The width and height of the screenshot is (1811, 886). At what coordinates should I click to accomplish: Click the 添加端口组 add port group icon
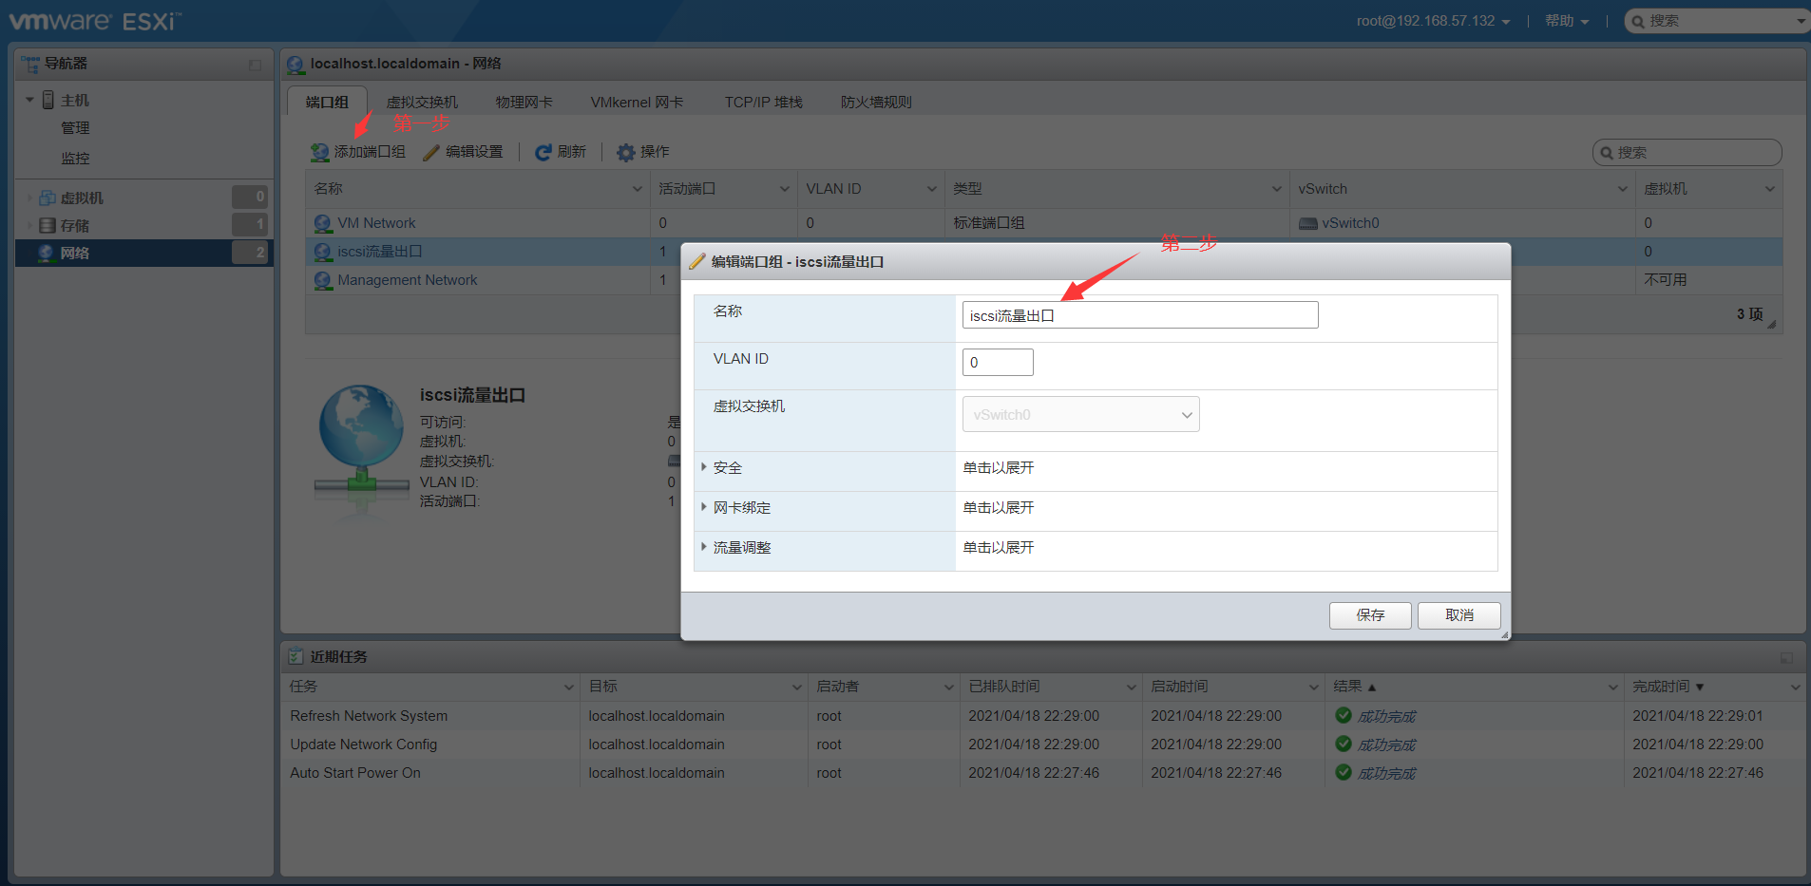tap(319, 151)
